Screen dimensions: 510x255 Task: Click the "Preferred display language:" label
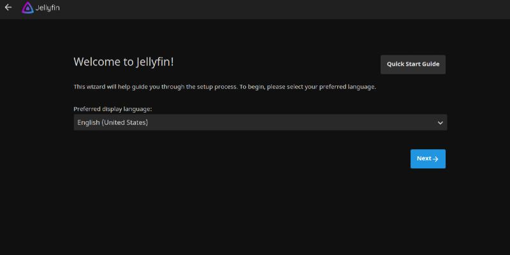tap(113, 109)
